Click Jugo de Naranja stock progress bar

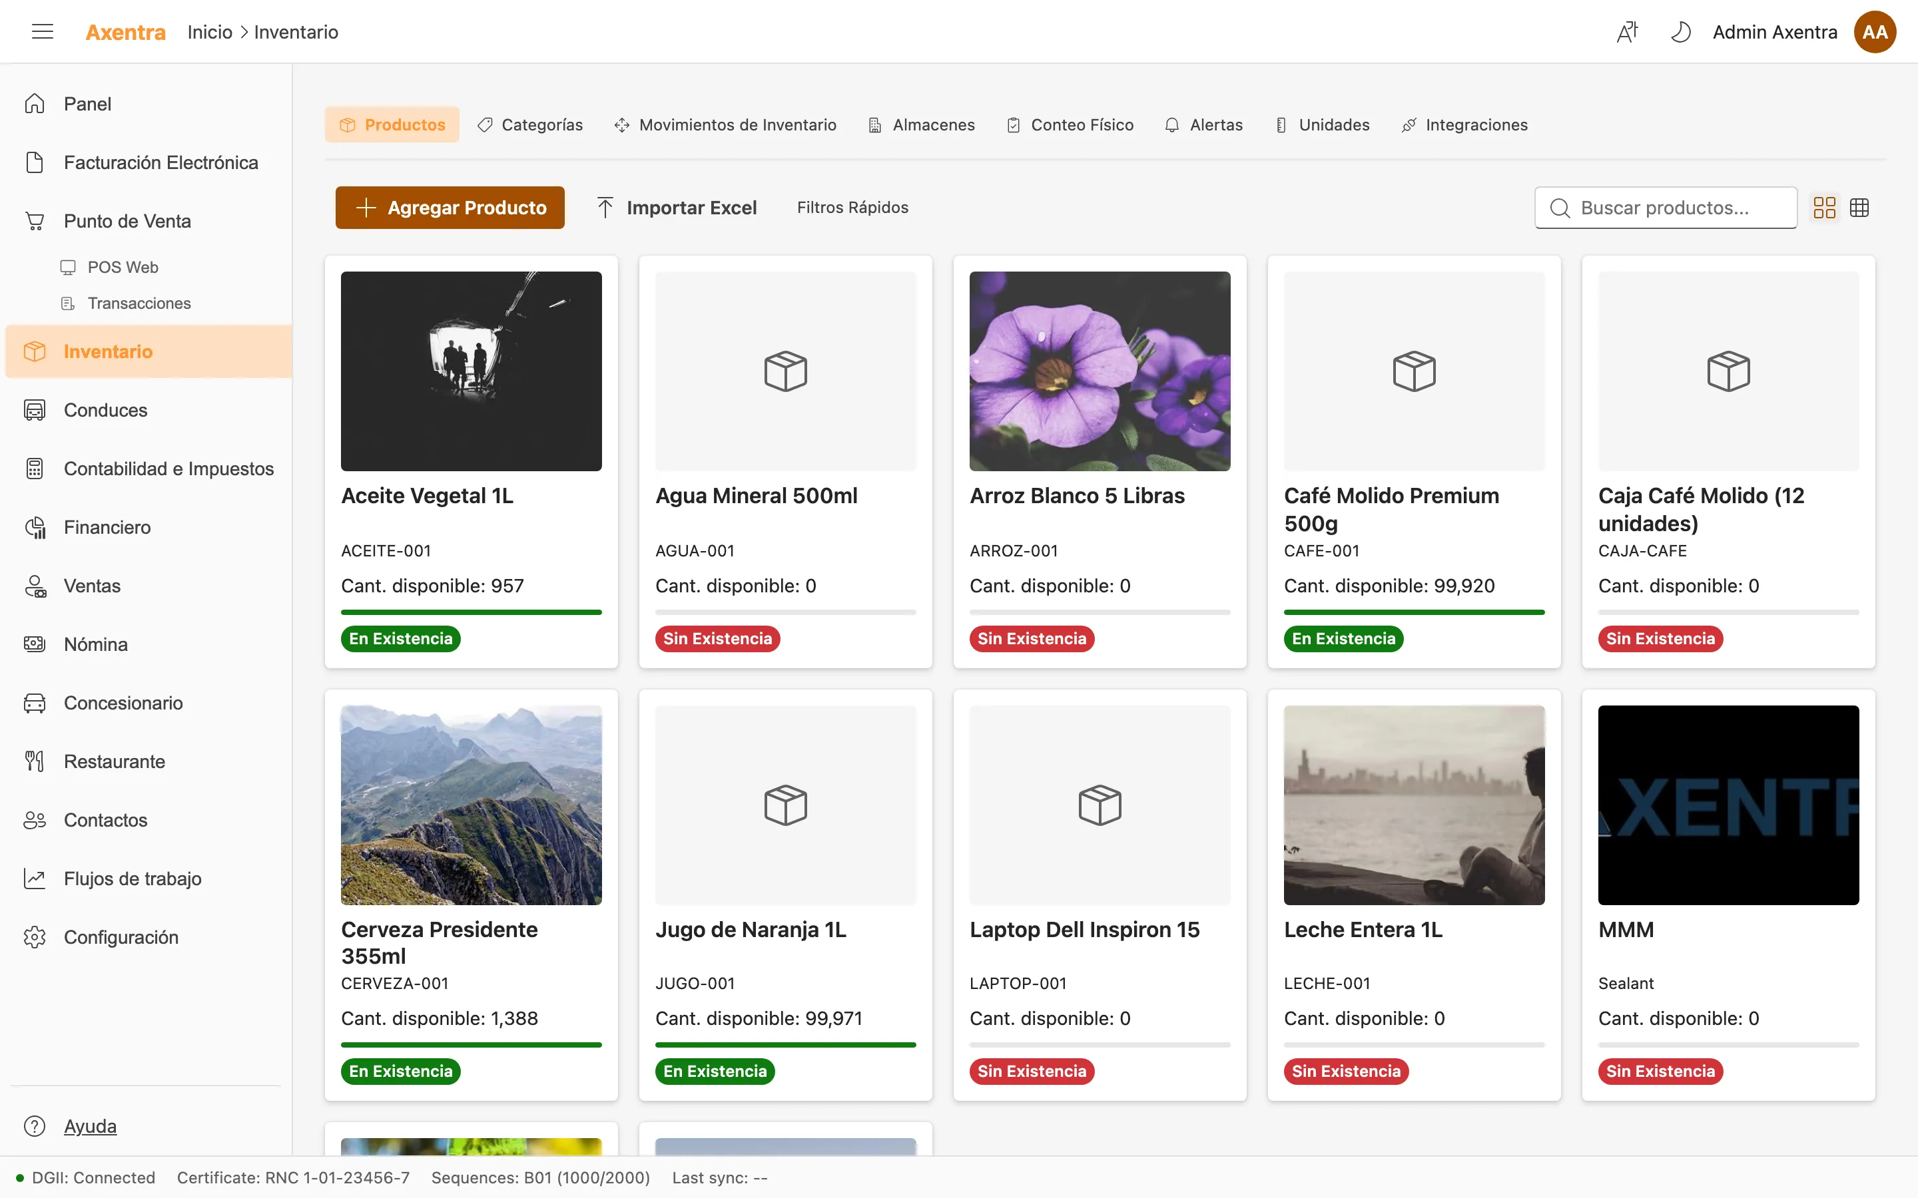785,1045
